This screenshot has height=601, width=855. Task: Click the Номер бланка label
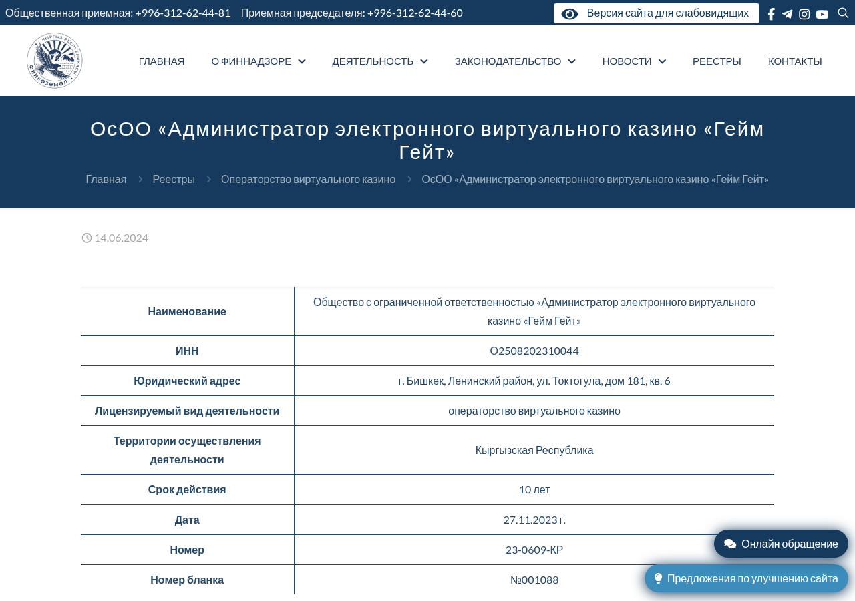pyautogui.click(x=187, y=580)
